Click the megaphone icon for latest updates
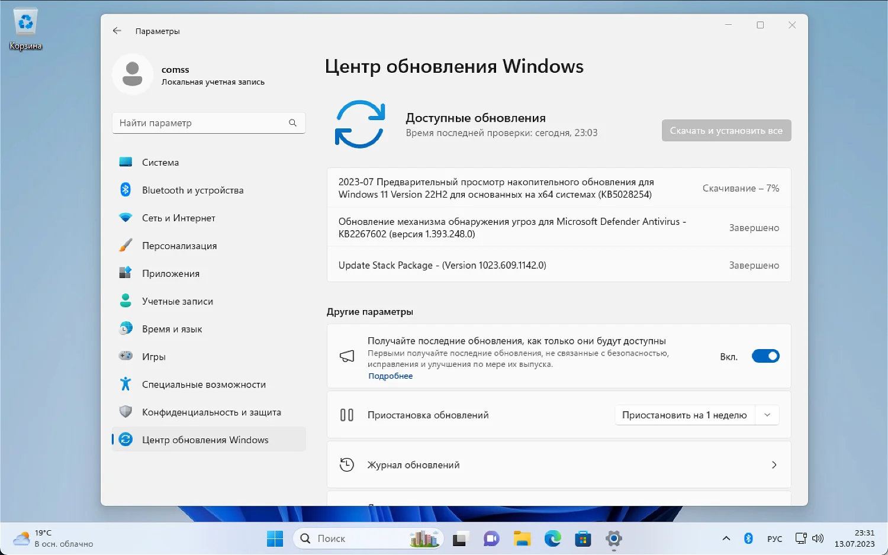The image size is (888, 555). (x=347, y=356)
